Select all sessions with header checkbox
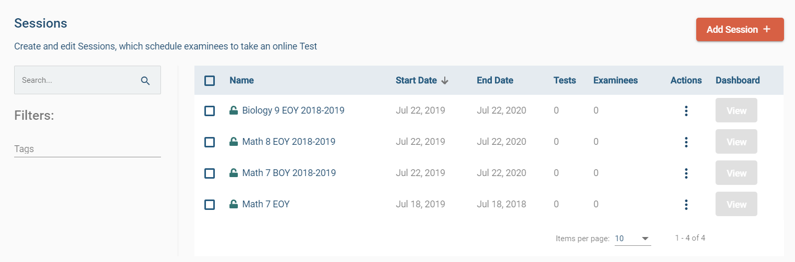 click(x=210, y=81)
